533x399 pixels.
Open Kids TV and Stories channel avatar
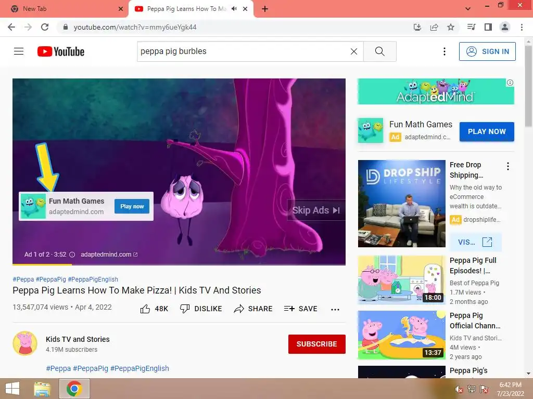click(25, 343)
